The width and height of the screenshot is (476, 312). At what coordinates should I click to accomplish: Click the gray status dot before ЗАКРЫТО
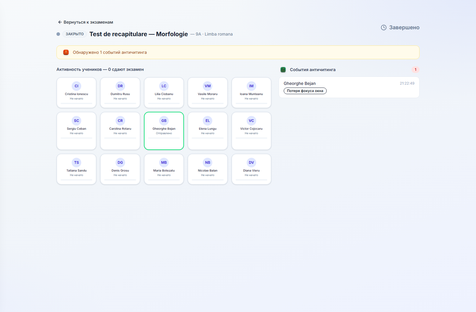58,34
